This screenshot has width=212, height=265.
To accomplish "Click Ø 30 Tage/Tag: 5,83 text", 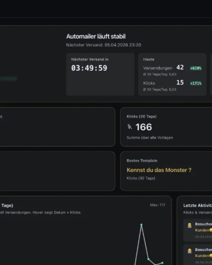I will click(x=160, y=74).
